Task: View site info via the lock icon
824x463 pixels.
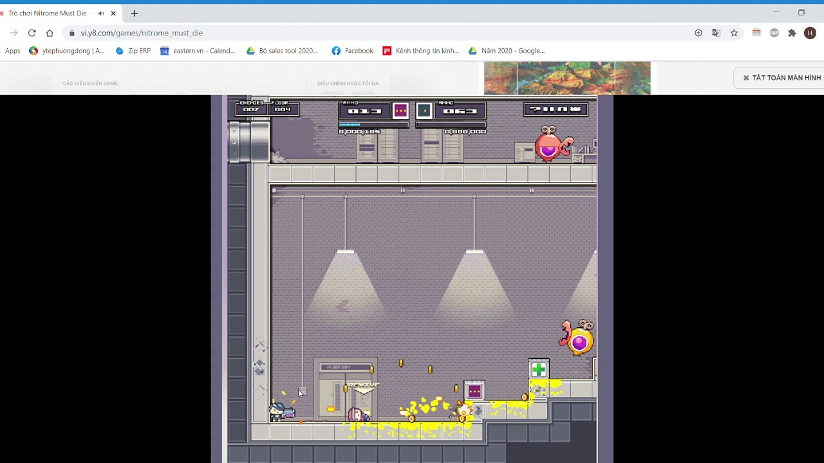Action: [71, 33]
